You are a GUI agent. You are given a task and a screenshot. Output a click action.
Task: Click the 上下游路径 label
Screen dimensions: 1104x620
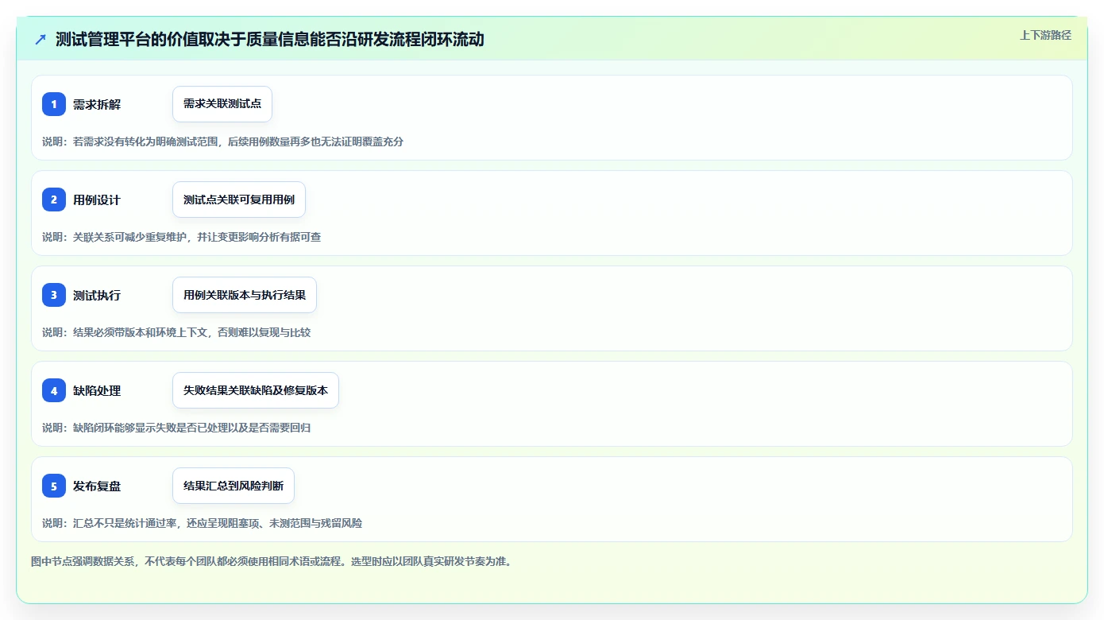click(1045, 35)
